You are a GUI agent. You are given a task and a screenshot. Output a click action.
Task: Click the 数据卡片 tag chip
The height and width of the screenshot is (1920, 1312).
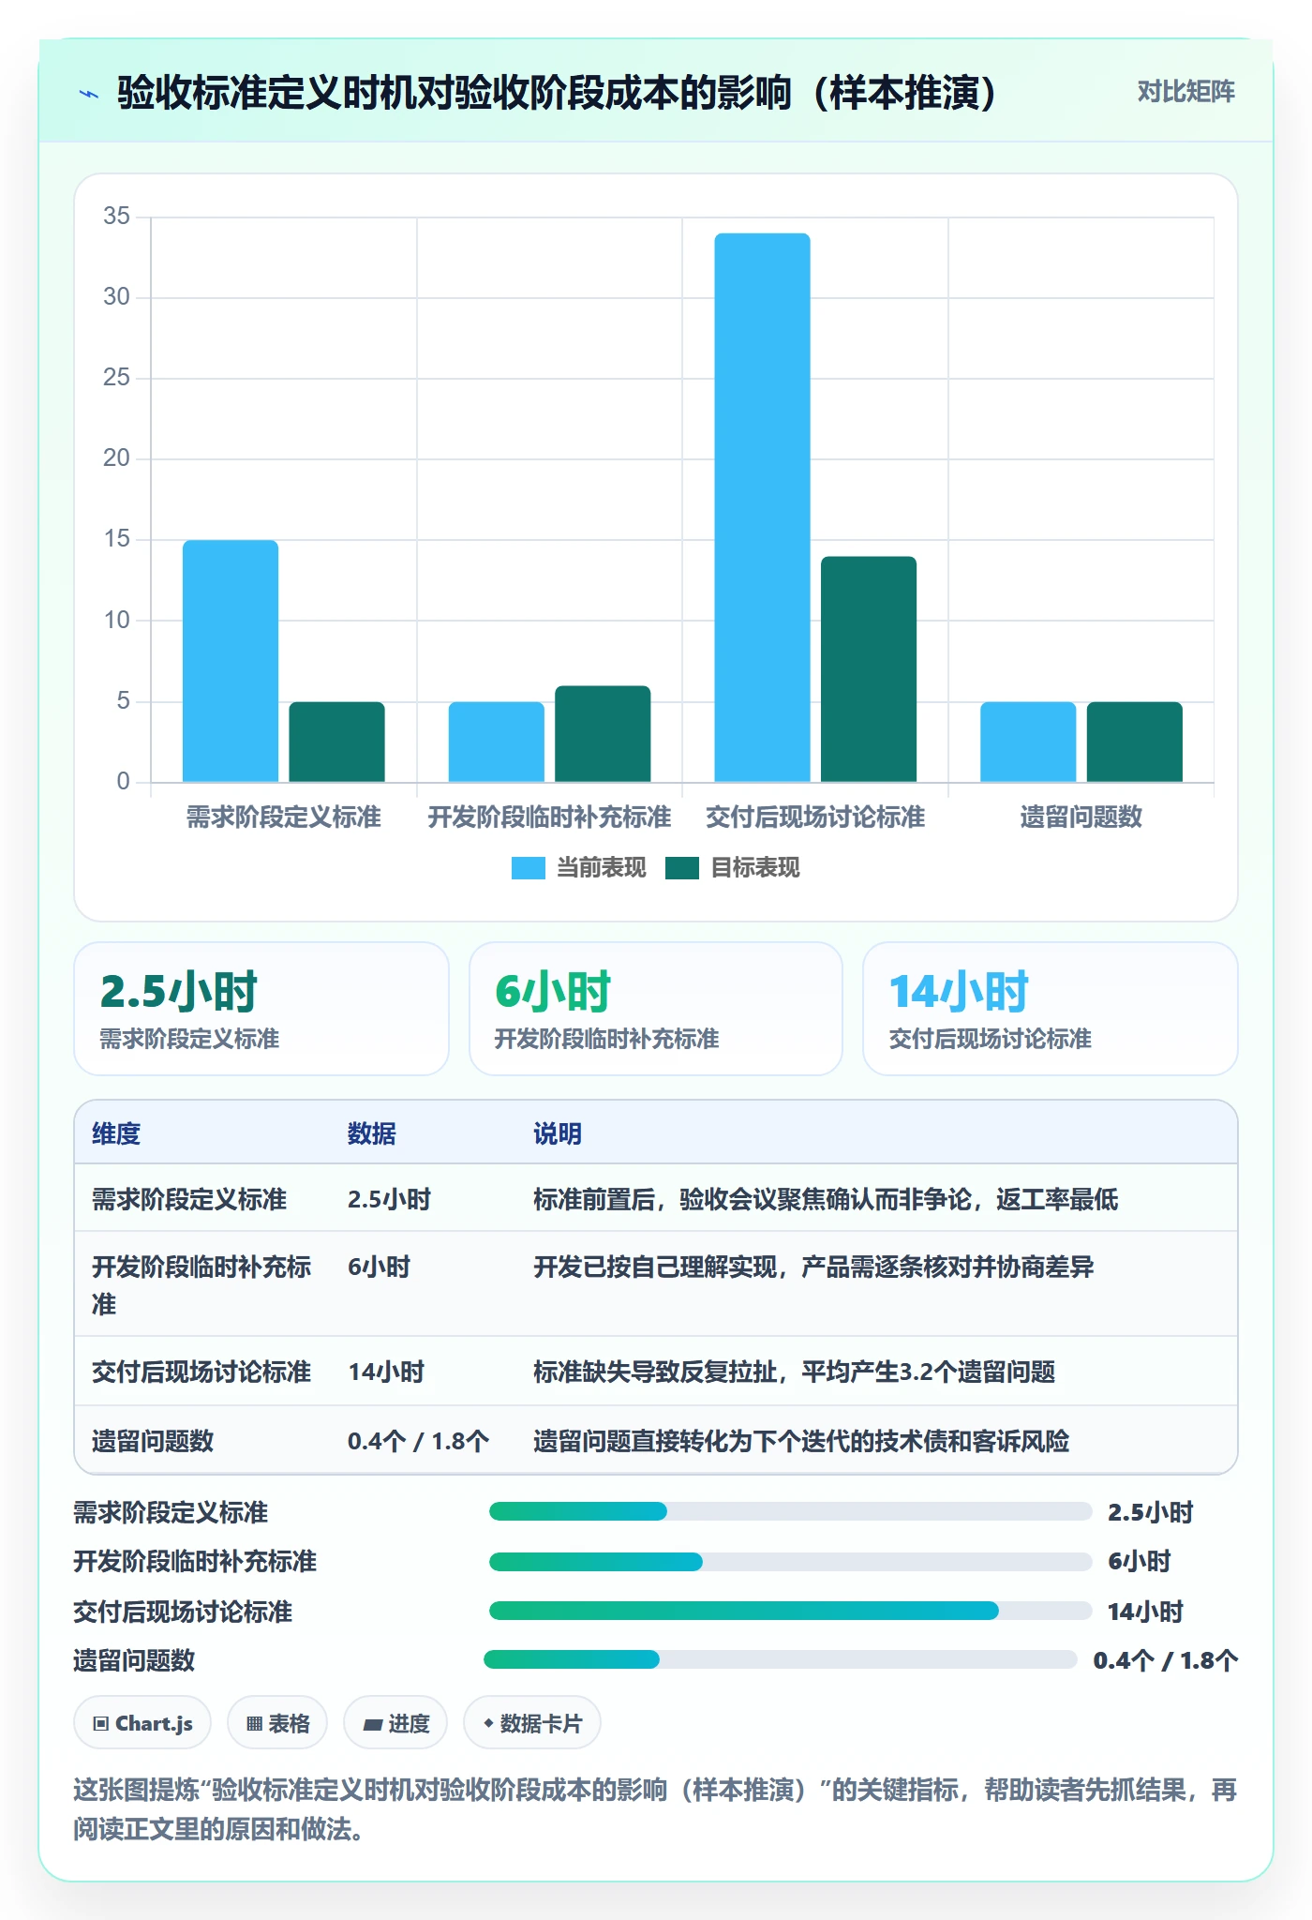tap(532, 1722)
